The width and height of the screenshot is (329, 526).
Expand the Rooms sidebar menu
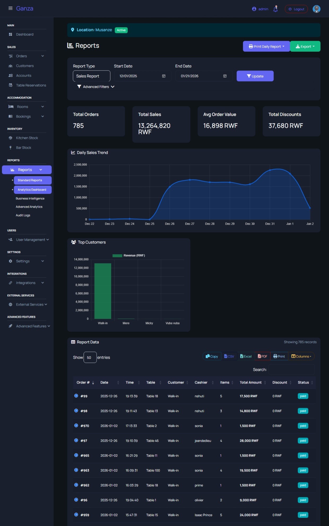point(26,107)
